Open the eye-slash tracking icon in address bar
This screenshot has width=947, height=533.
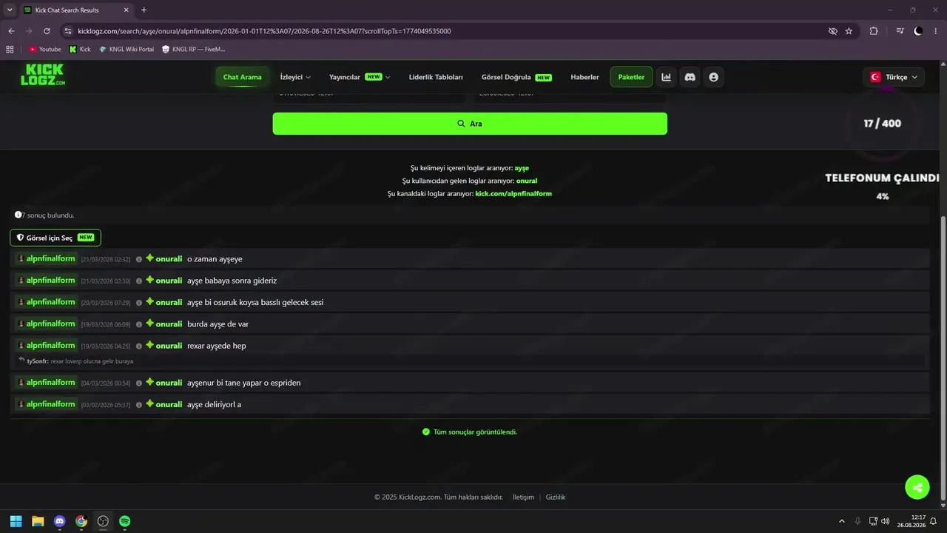[833, 31]
